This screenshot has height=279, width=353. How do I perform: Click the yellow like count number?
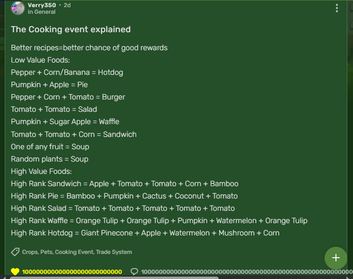[72, 271]
